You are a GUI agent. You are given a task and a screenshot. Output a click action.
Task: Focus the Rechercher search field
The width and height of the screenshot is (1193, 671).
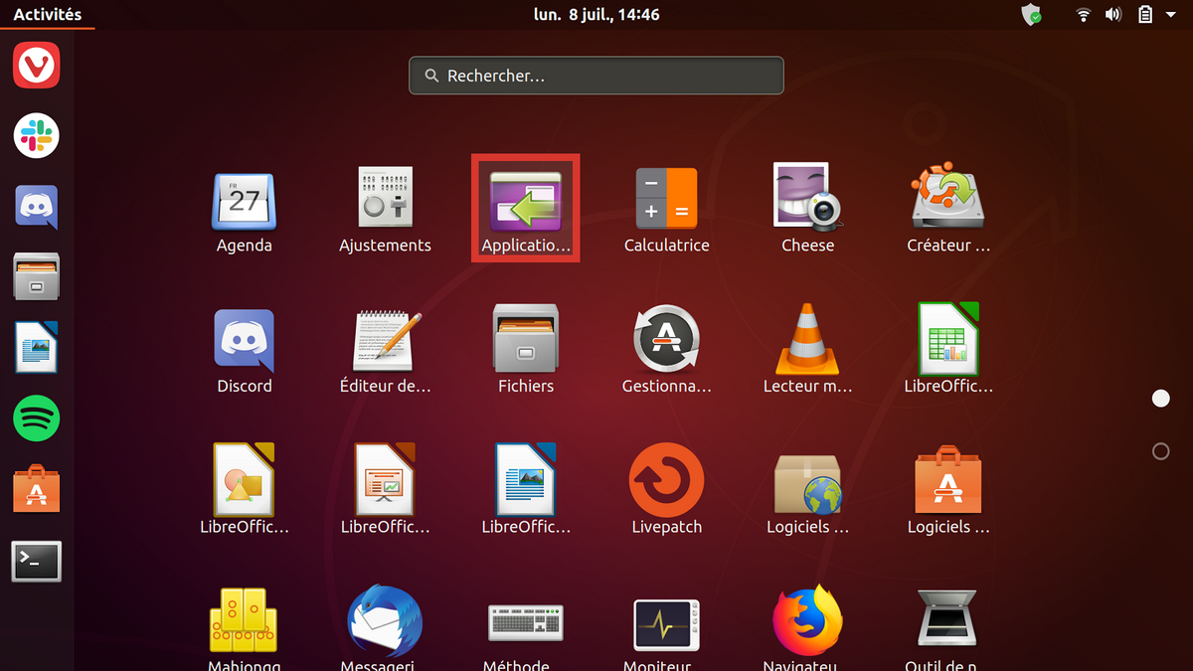(596, 76)
